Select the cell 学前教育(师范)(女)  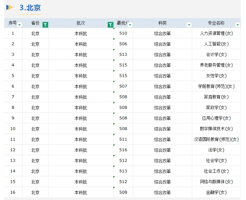(x=216, y=86)
